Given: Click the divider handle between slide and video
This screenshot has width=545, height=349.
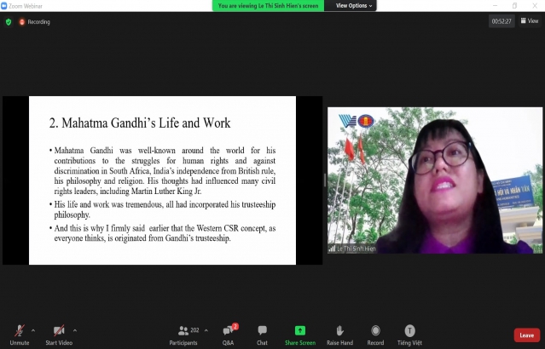Looking at the screenshot, I should [x=325, y=180].
